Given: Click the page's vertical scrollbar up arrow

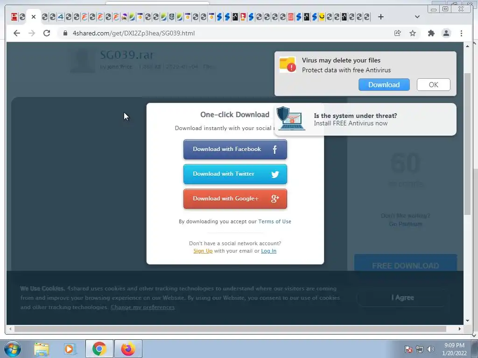Looking at the screenshot, I should 467,46.
